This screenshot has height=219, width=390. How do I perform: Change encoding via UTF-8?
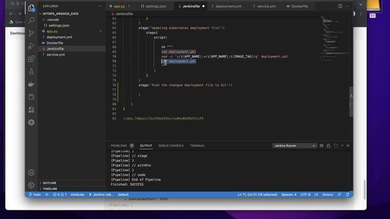[x=305, y=195]
